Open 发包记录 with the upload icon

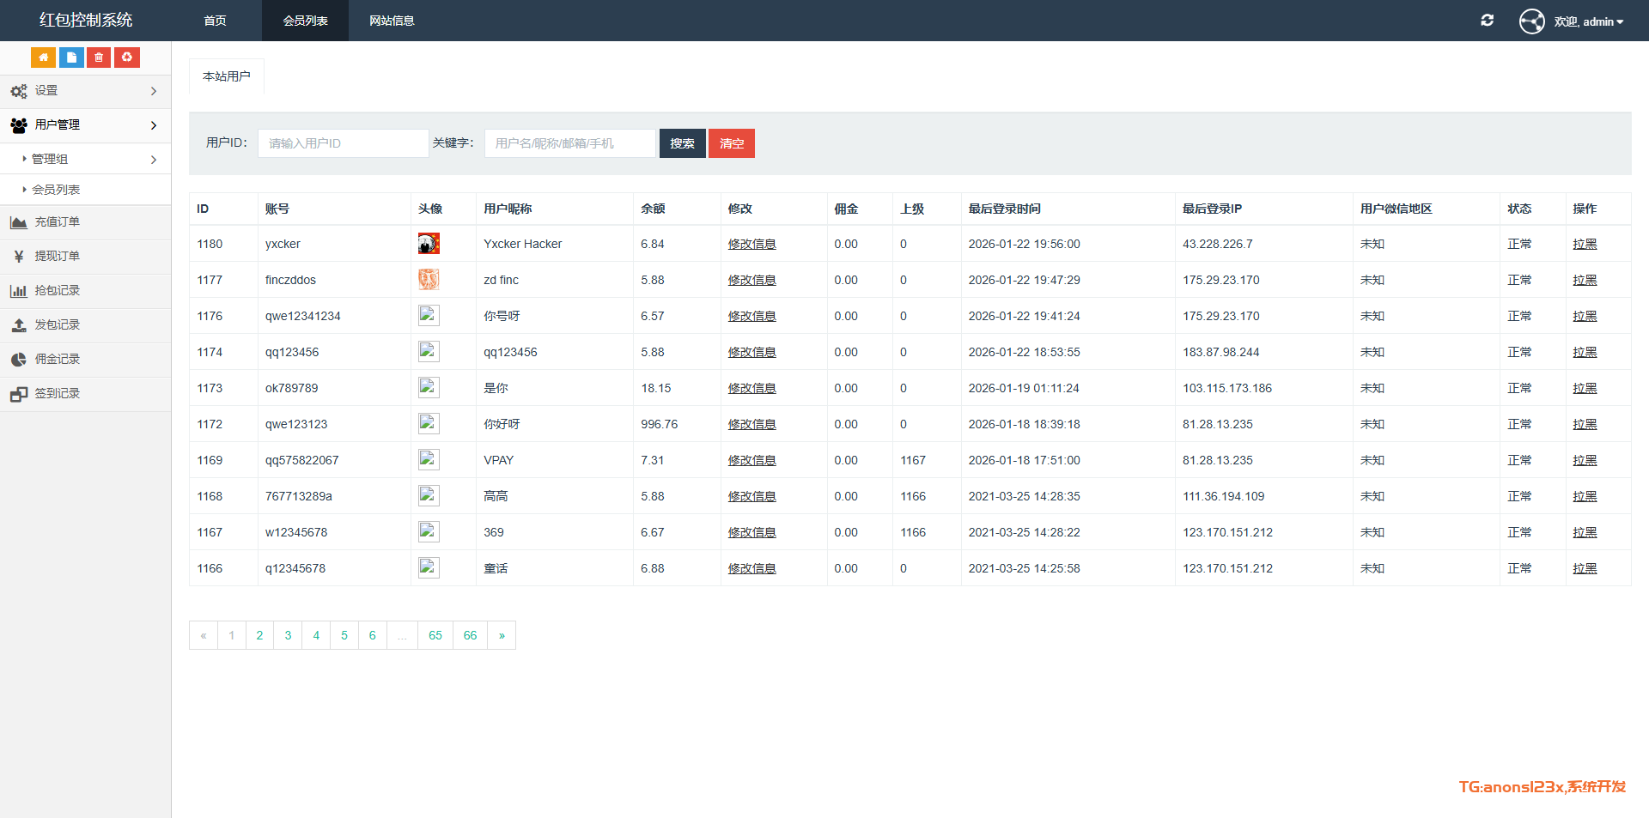pos(57,325)
